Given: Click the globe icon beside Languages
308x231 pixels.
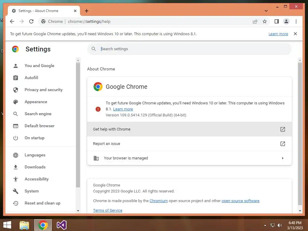Looking at the screenshot, I should [16, 155].
